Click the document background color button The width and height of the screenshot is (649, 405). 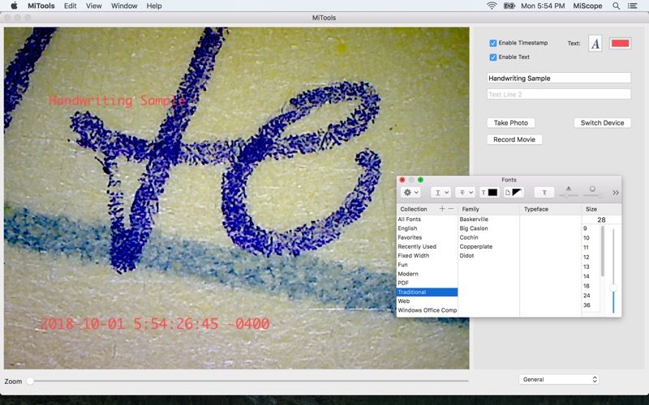[514, 193]
